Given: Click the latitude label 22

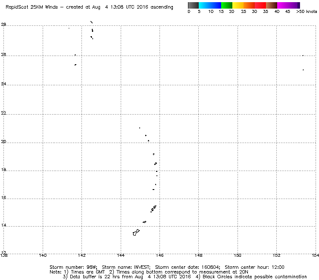Looking at the screenshot, I should click(x=3, y=113).
